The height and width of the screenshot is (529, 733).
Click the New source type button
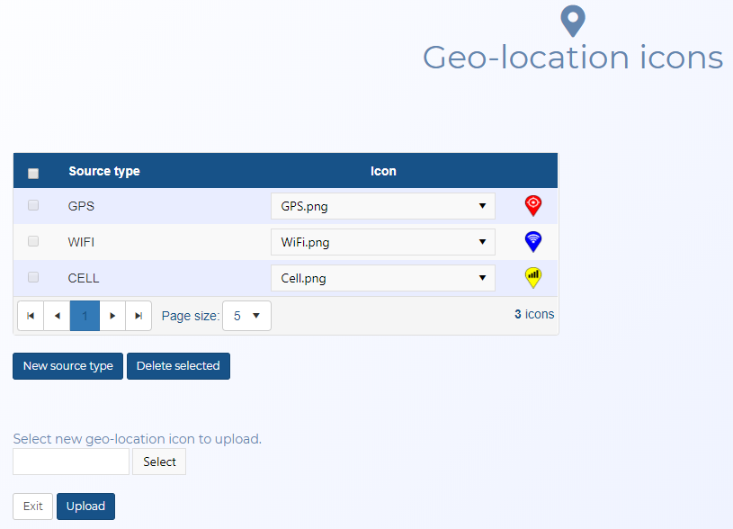(x=67, y=366)
